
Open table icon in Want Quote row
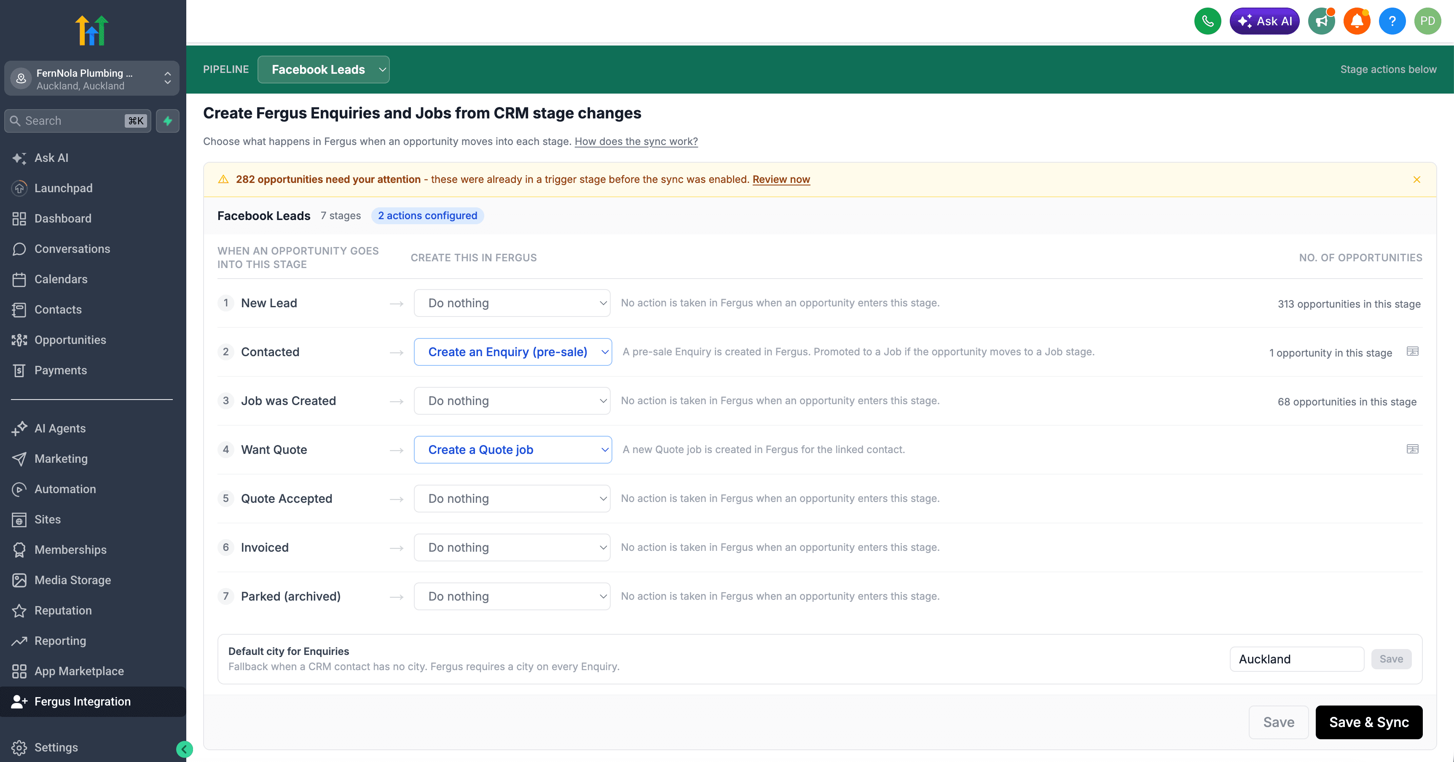(1413, 449)
